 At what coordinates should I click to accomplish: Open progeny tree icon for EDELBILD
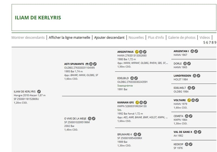point(132,78)
